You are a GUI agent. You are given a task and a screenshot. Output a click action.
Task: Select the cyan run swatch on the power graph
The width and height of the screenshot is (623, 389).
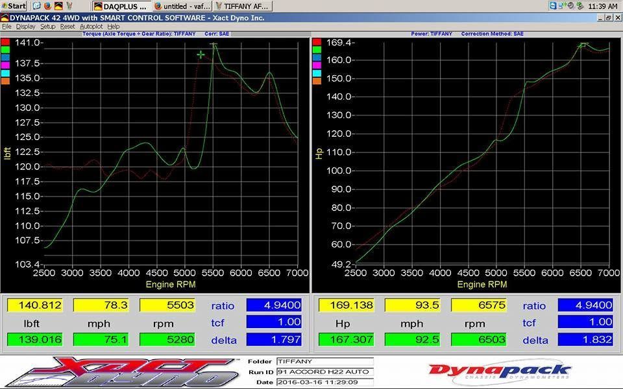coord(317,73)
